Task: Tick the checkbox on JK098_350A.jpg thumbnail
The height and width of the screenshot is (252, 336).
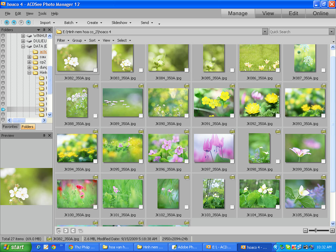Action: [x=278, y=161]
